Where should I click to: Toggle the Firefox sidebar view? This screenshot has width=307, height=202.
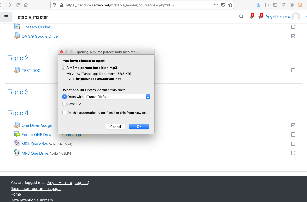pos(275,5)
